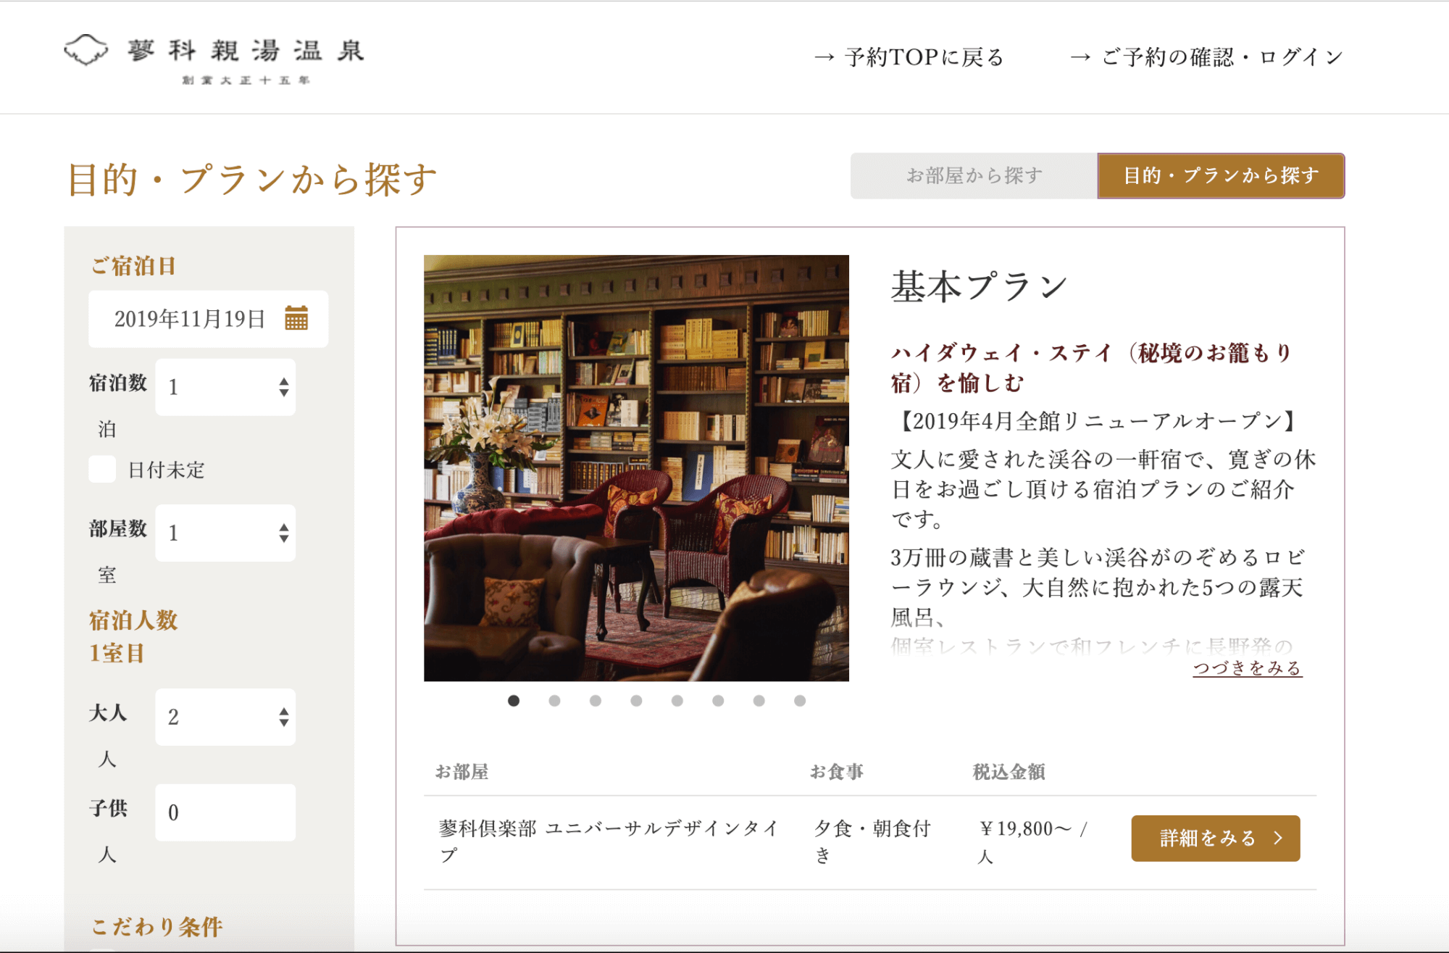
Task: Open the 宿泊数 nights dropdown
Action: point(225,387)
